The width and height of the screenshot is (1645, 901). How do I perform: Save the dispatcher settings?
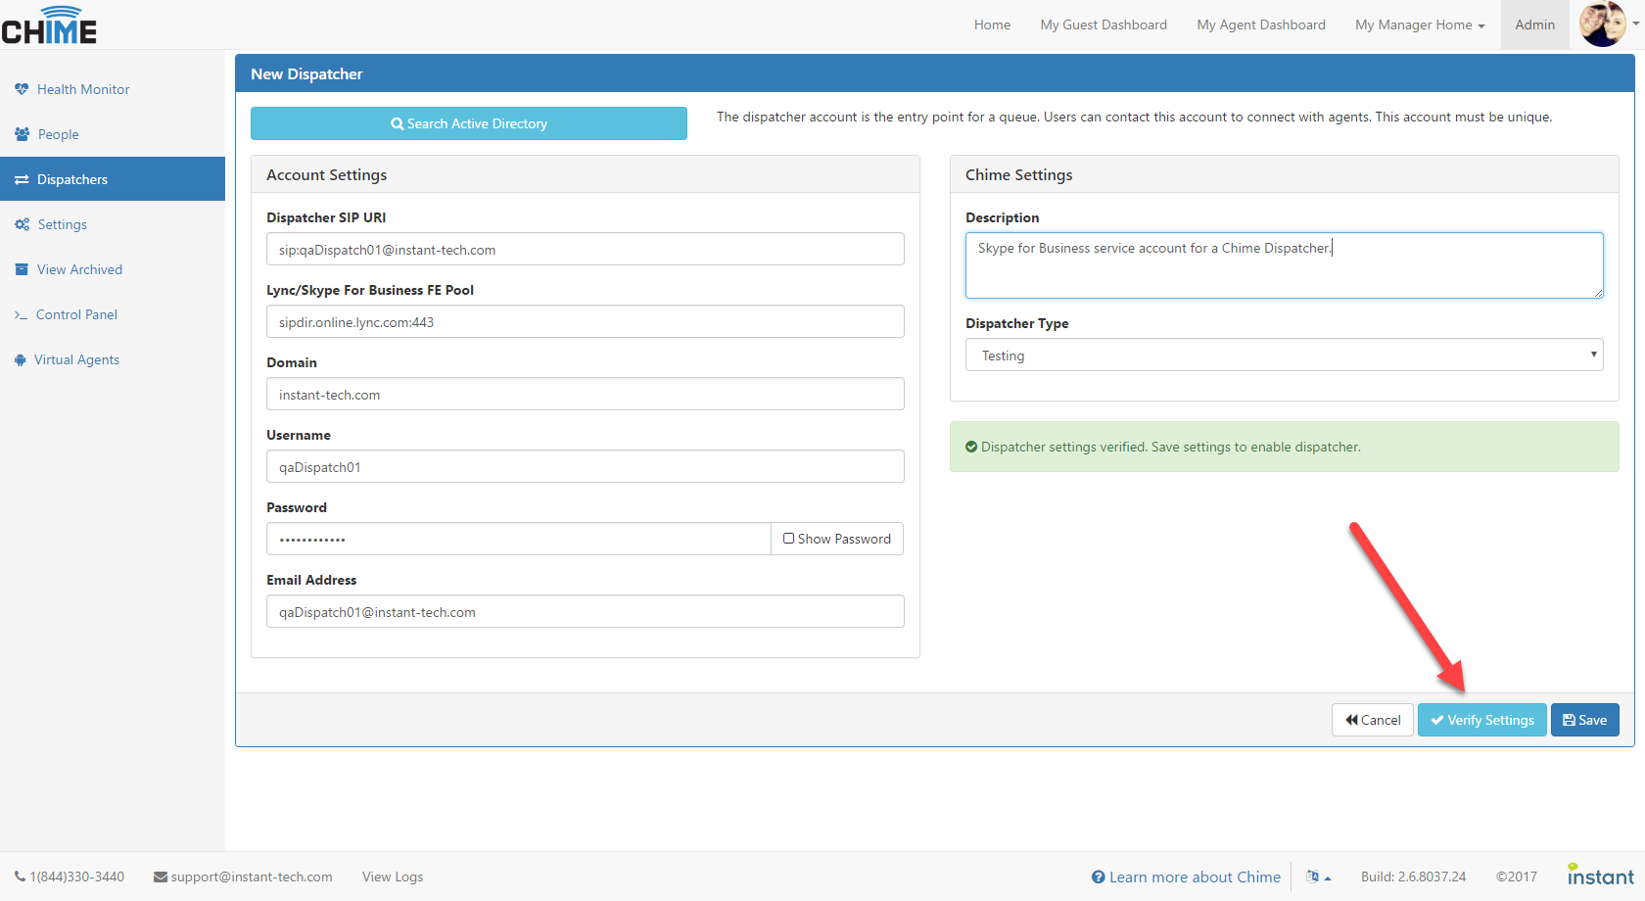pos(1585,720)
